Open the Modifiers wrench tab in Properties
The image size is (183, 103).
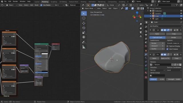[x=146, y=54]
